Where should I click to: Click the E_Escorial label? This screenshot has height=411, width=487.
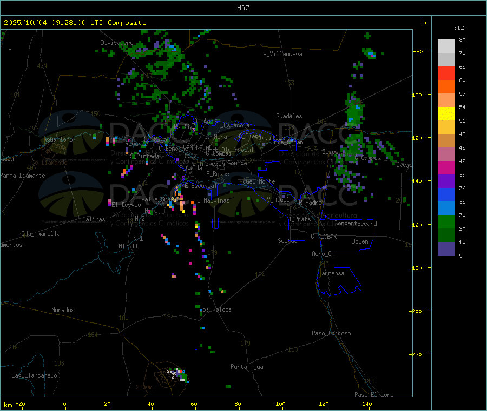[x=201, y=186]
